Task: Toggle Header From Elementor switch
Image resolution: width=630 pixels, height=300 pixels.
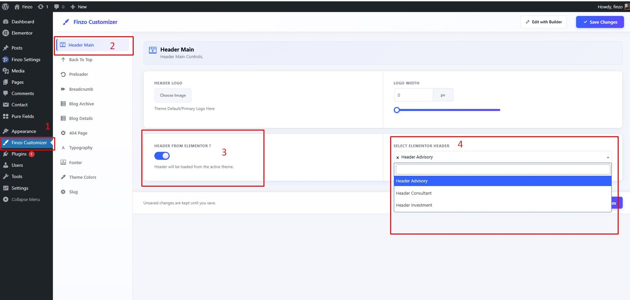Action: pyautogui.click(x=162, y=156)
